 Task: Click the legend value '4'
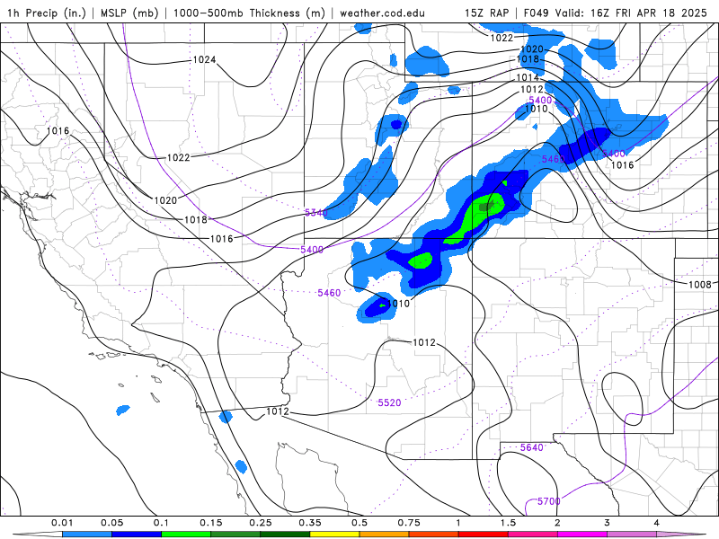(657, 523)
